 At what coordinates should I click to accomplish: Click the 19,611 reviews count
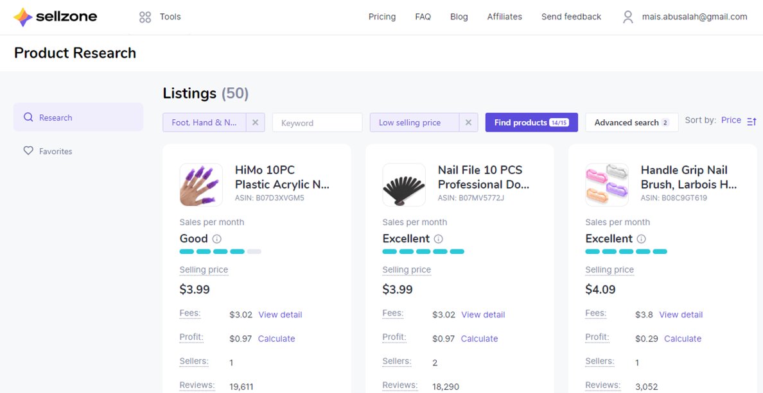pos(241,387)
